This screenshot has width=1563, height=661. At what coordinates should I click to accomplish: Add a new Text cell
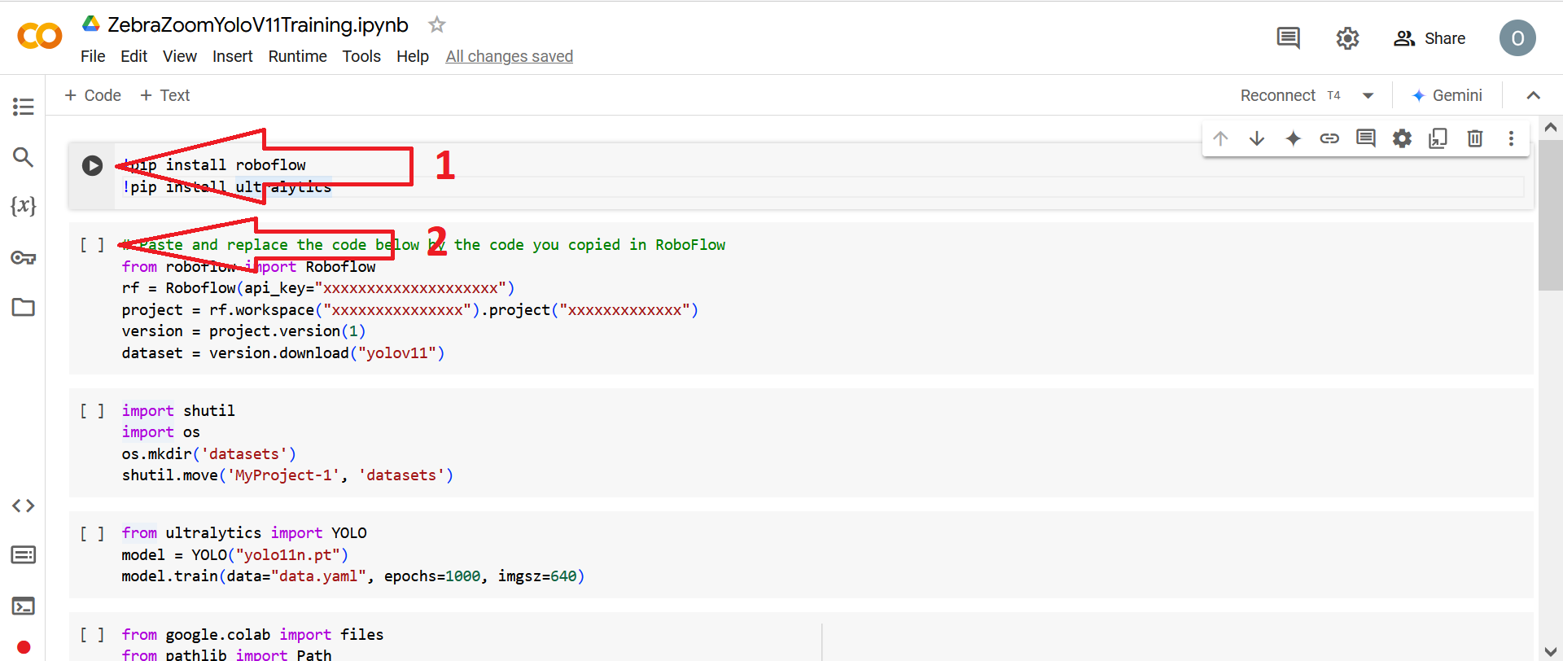click(x=165, y=95)
